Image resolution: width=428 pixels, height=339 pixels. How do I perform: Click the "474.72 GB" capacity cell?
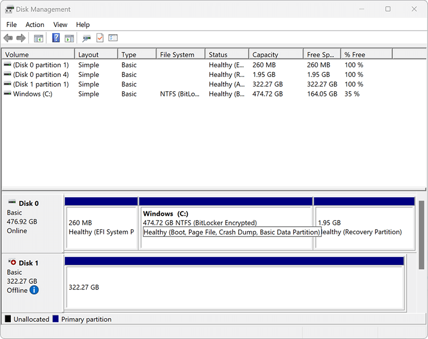point(267,94)
